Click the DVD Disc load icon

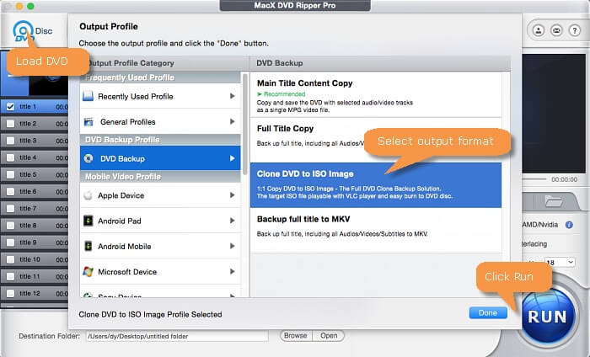(24, 31)
